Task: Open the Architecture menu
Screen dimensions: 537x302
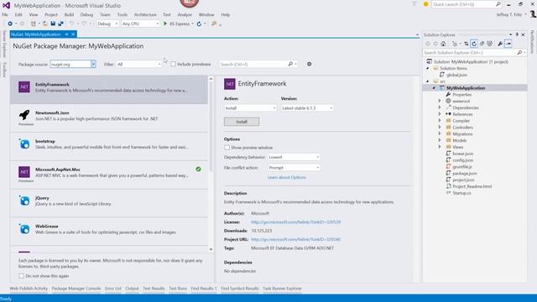Action: click(145, 15)
